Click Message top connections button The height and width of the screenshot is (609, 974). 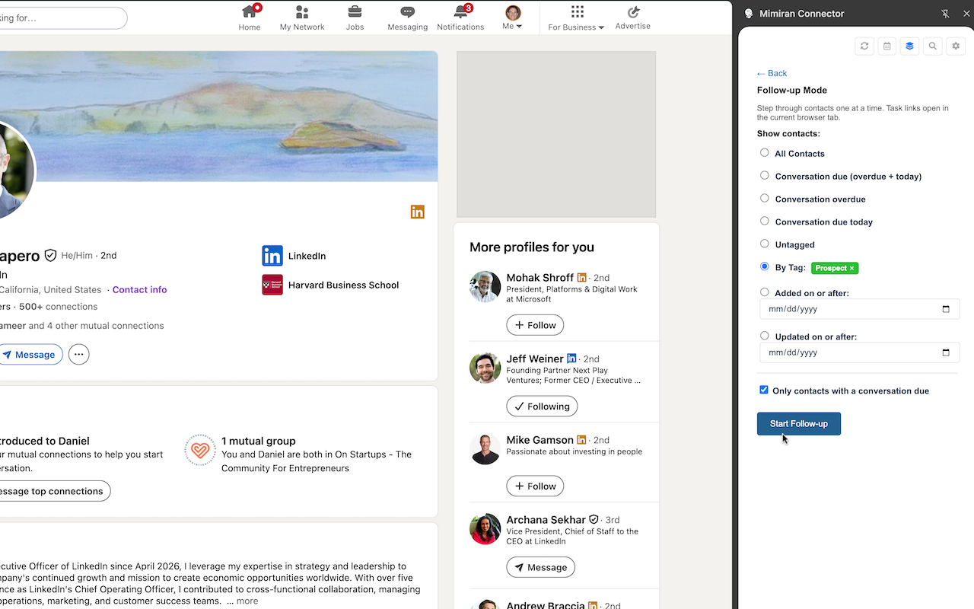[53, 491]
